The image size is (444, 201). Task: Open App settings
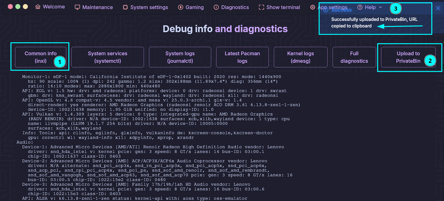[329, 7]
